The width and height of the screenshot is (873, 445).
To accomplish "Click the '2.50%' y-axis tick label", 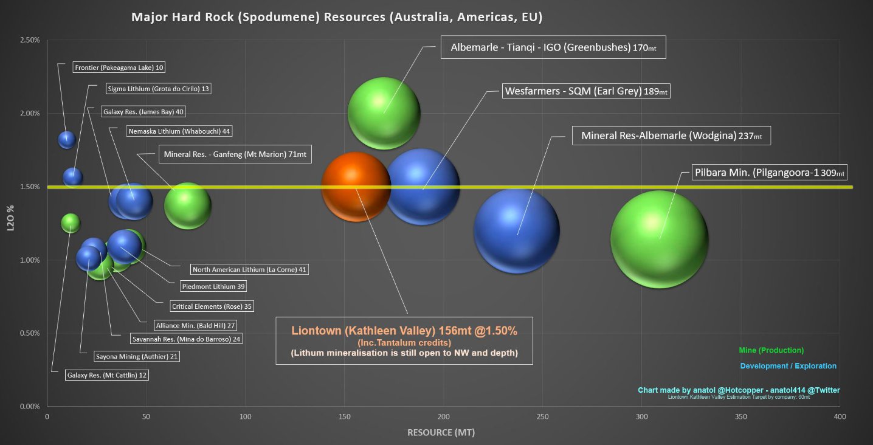I will pyautogui.click(x=30, y=40).
